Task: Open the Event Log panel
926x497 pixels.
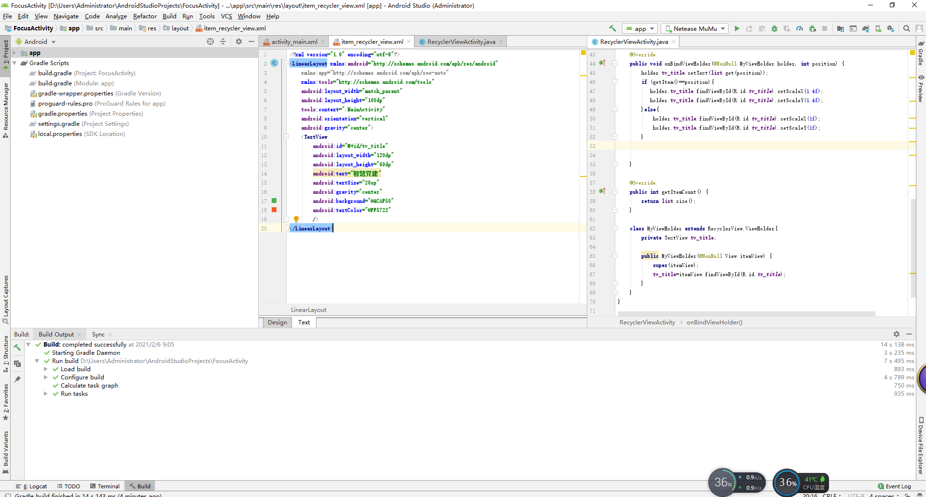Action: [x=894, y=486]
